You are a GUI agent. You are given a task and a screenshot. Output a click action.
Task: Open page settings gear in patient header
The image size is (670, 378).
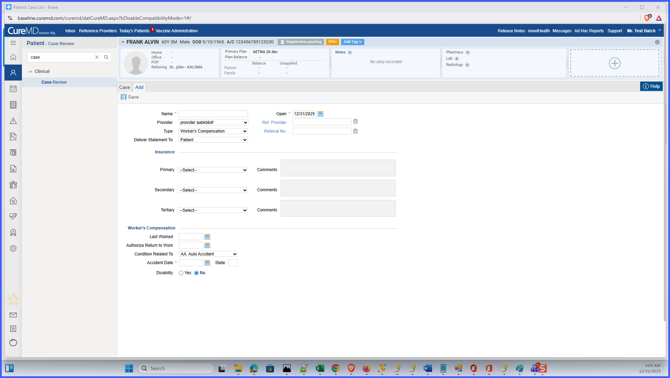(x=657, y=42)
